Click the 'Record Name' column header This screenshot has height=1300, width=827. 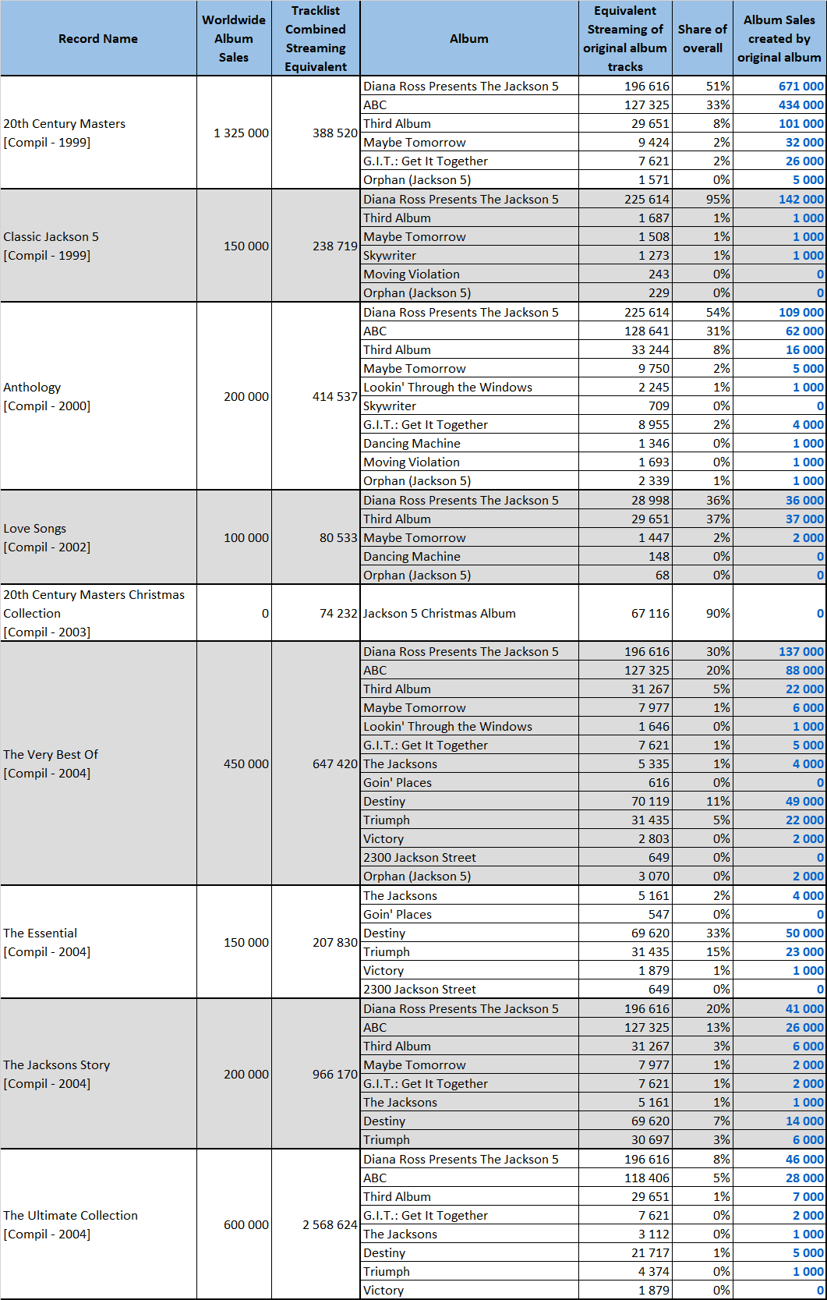tap(98, 38)
